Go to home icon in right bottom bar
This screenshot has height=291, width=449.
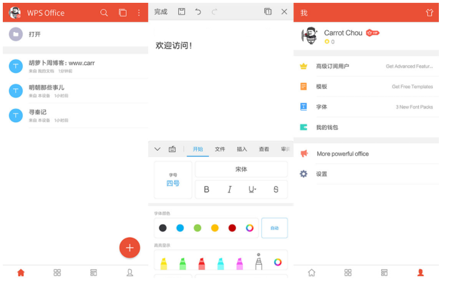tap(312, 272)
